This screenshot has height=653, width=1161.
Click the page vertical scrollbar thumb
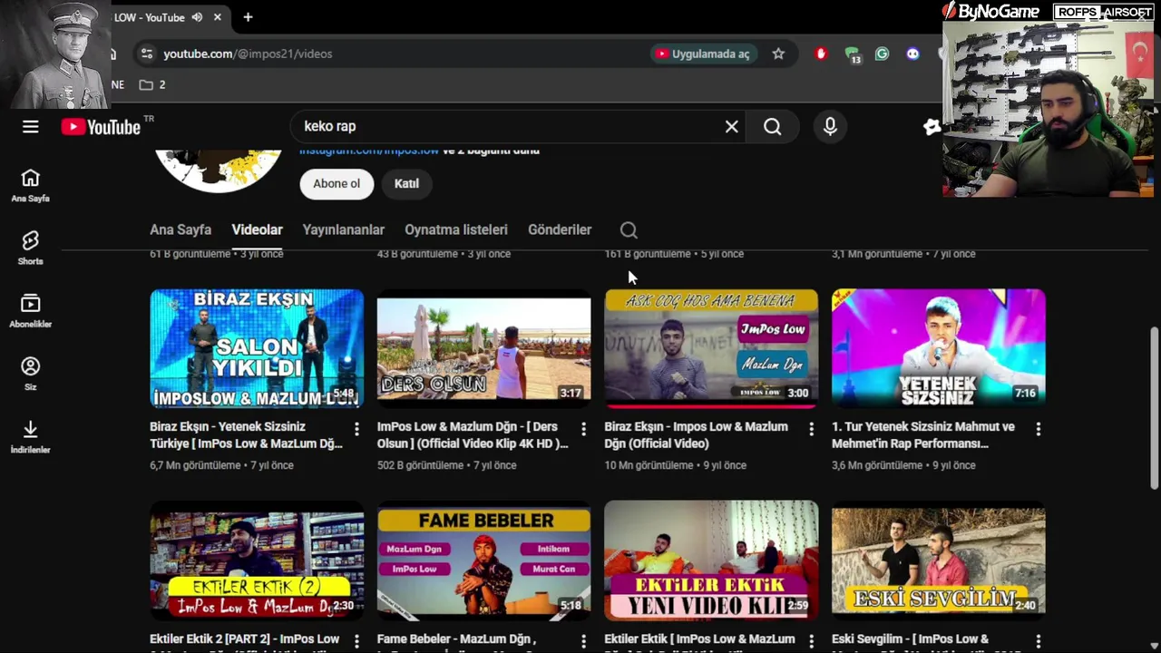coord(1154,408)
